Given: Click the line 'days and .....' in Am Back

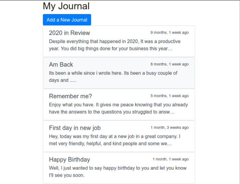Looking at the screenshot, I should tap(63, 80).
